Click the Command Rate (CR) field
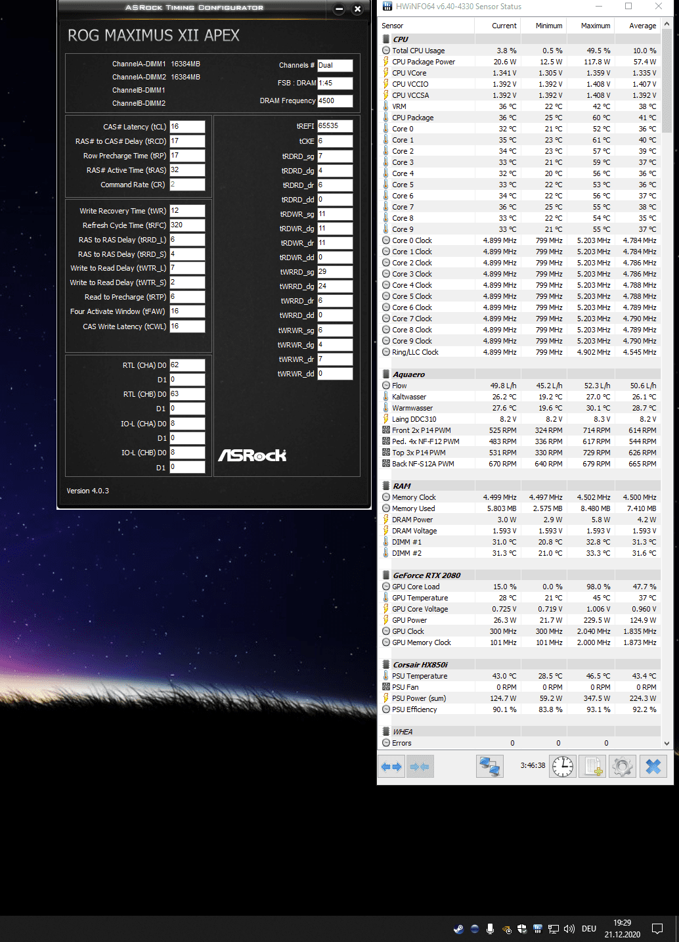The width and height of the screenshot is (679, 942). click(187, 185)
